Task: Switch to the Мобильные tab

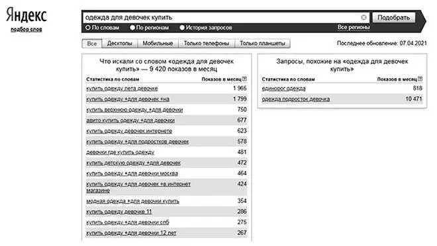Action: pyautogui.click(x=158, y=44)
